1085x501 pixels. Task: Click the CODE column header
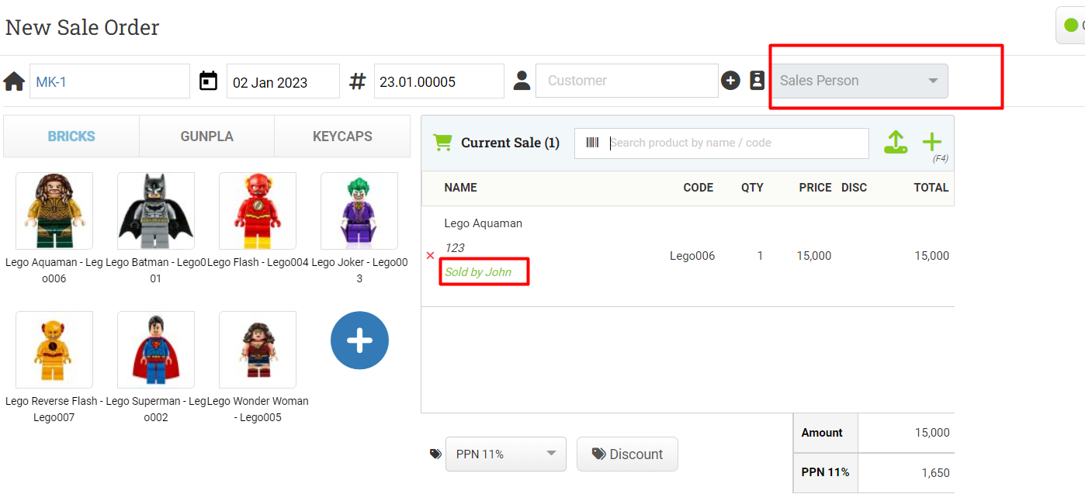click(698, 188)
